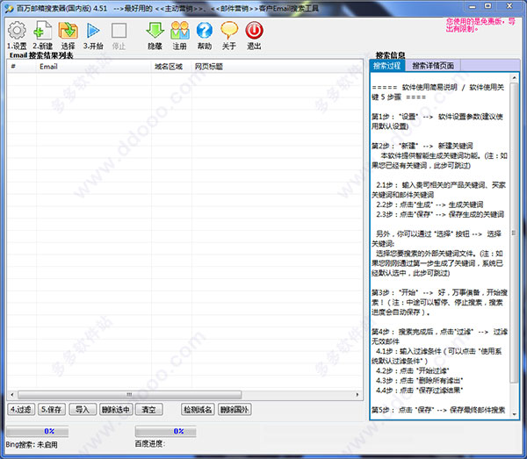
Task: Click the 4.过滤 filter button
Action: 21,409
